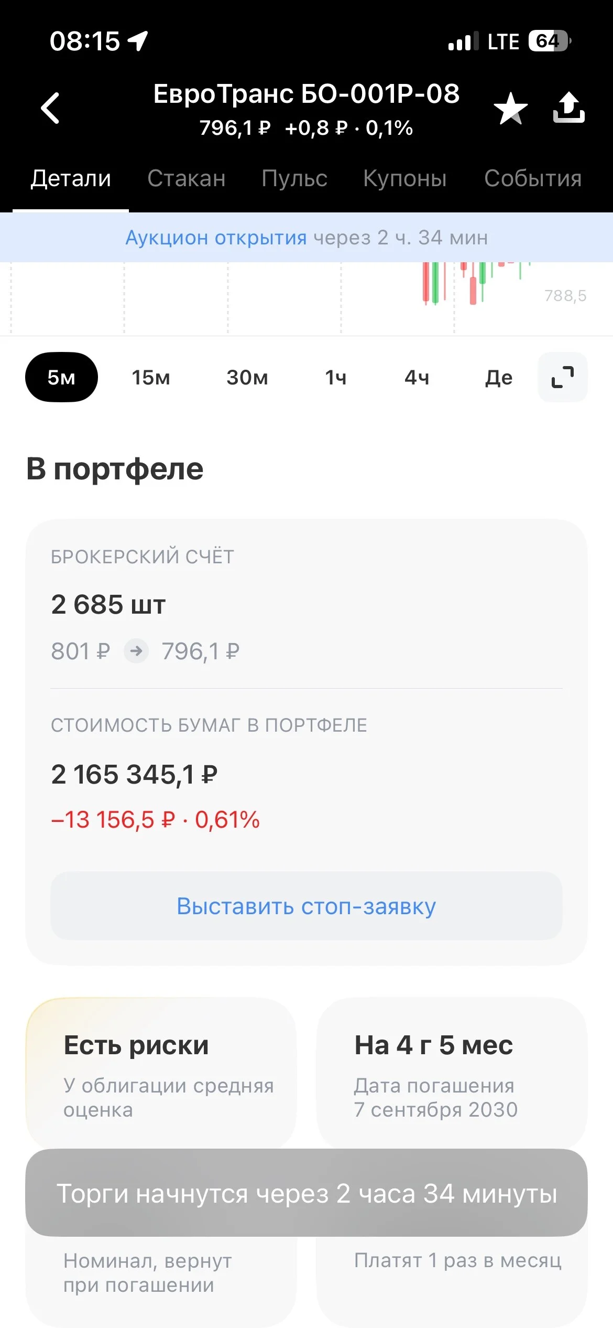
Task: Open the Купоны tab
Action: [405, 178]
